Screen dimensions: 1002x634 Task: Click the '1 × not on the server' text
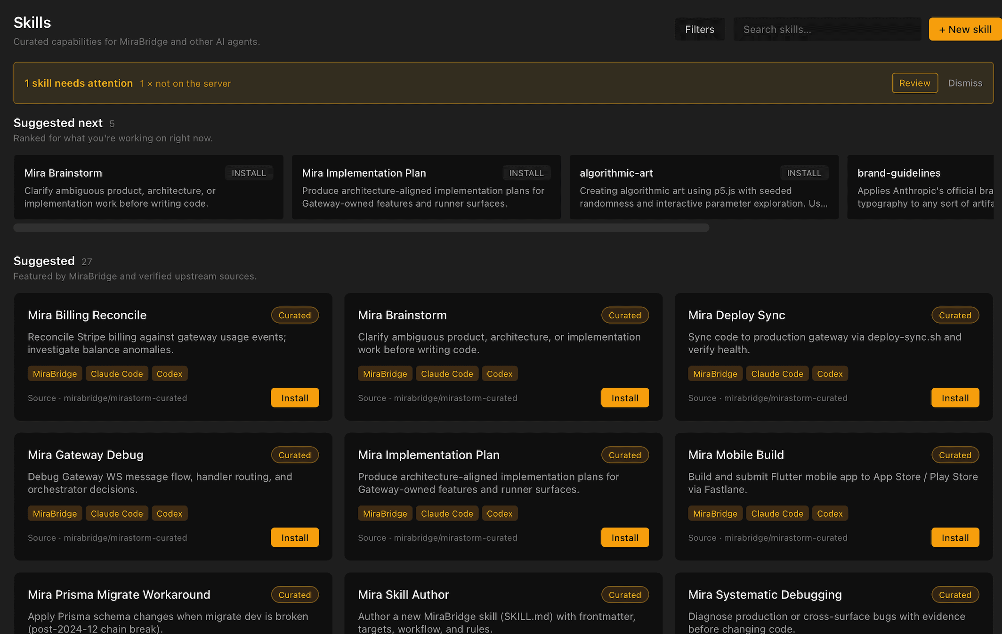tap(186, 83)
